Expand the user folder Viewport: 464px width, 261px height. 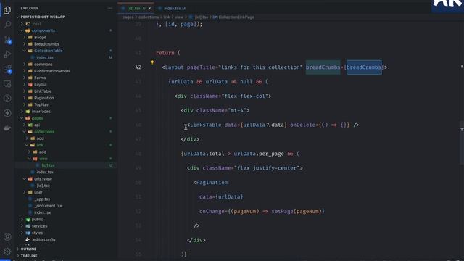(38, 192)
